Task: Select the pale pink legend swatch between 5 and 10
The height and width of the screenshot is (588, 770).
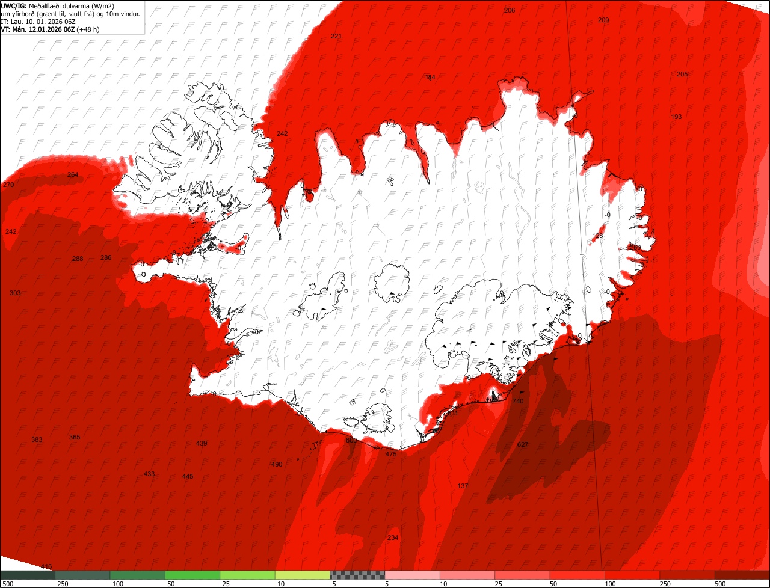Action: point(413,575)
